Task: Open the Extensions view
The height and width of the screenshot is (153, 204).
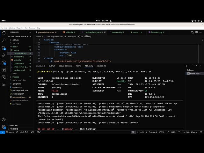Action: (4, 62)
